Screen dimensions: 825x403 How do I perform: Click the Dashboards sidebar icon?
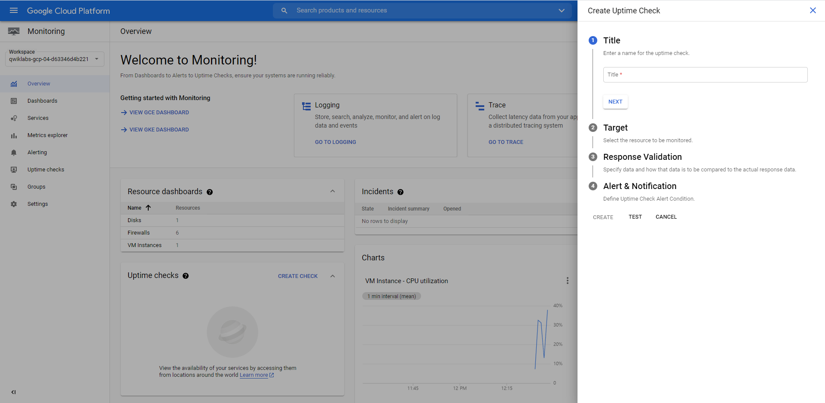pos(14,101)
